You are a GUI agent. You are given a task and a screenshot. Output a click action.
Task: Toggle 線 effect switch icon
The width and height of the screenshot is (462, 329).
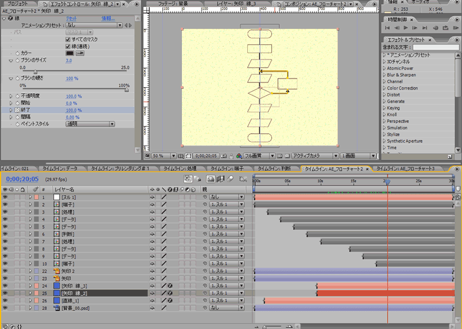(10, 18)
